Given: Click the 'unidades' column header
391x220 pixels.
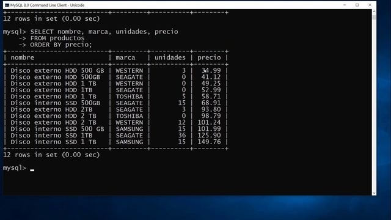Looking at the screenshot, I should [170, 57].
